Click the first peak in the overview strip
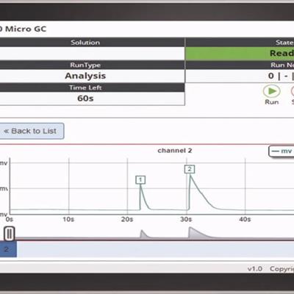The width and height of the screenshot is (294, 294). pos(143,234)
